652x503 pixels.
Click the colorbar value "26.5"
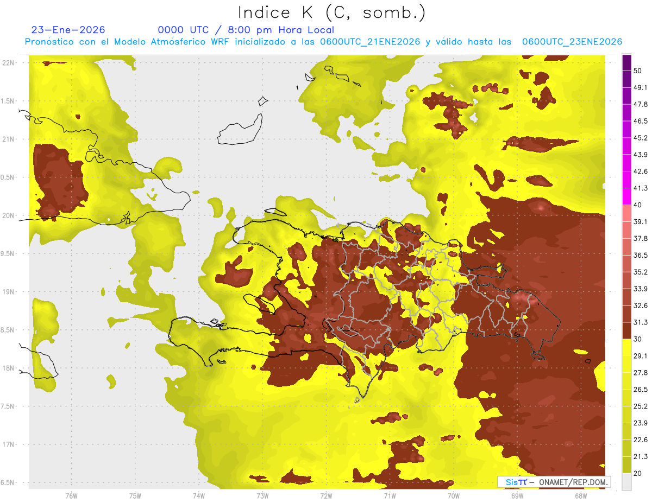[641, 390]
